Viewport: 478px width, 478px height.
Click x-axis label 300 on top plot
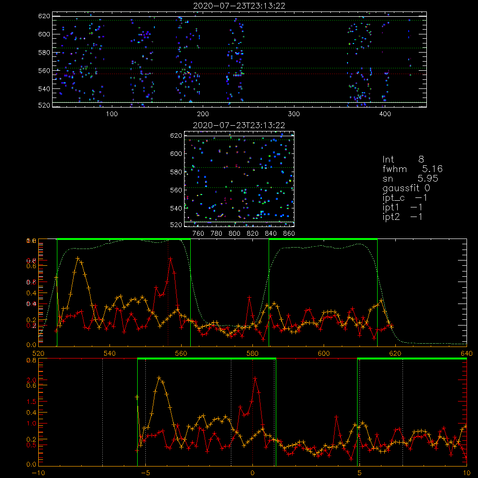[x=294, y=114]
